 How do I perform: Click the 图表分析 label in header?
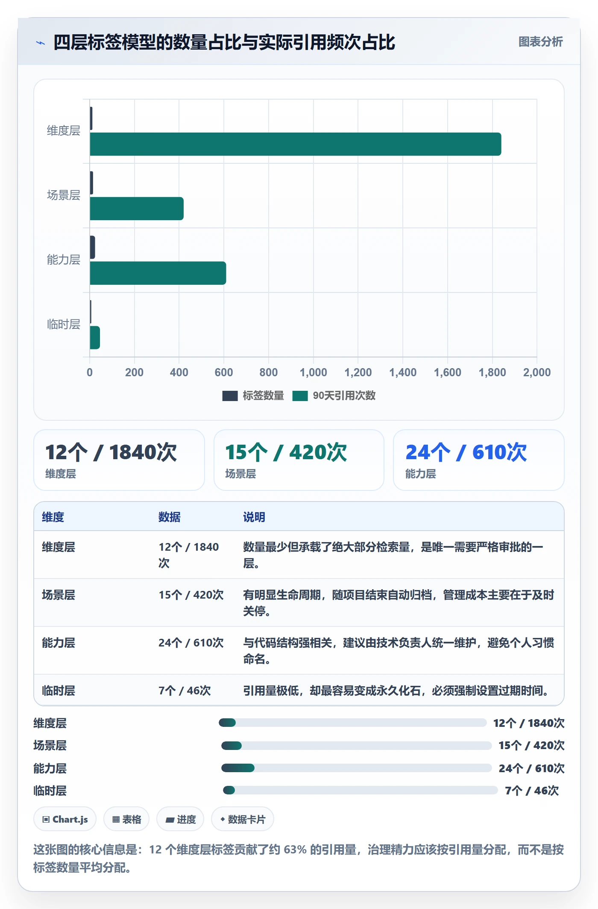click(540, 42)
